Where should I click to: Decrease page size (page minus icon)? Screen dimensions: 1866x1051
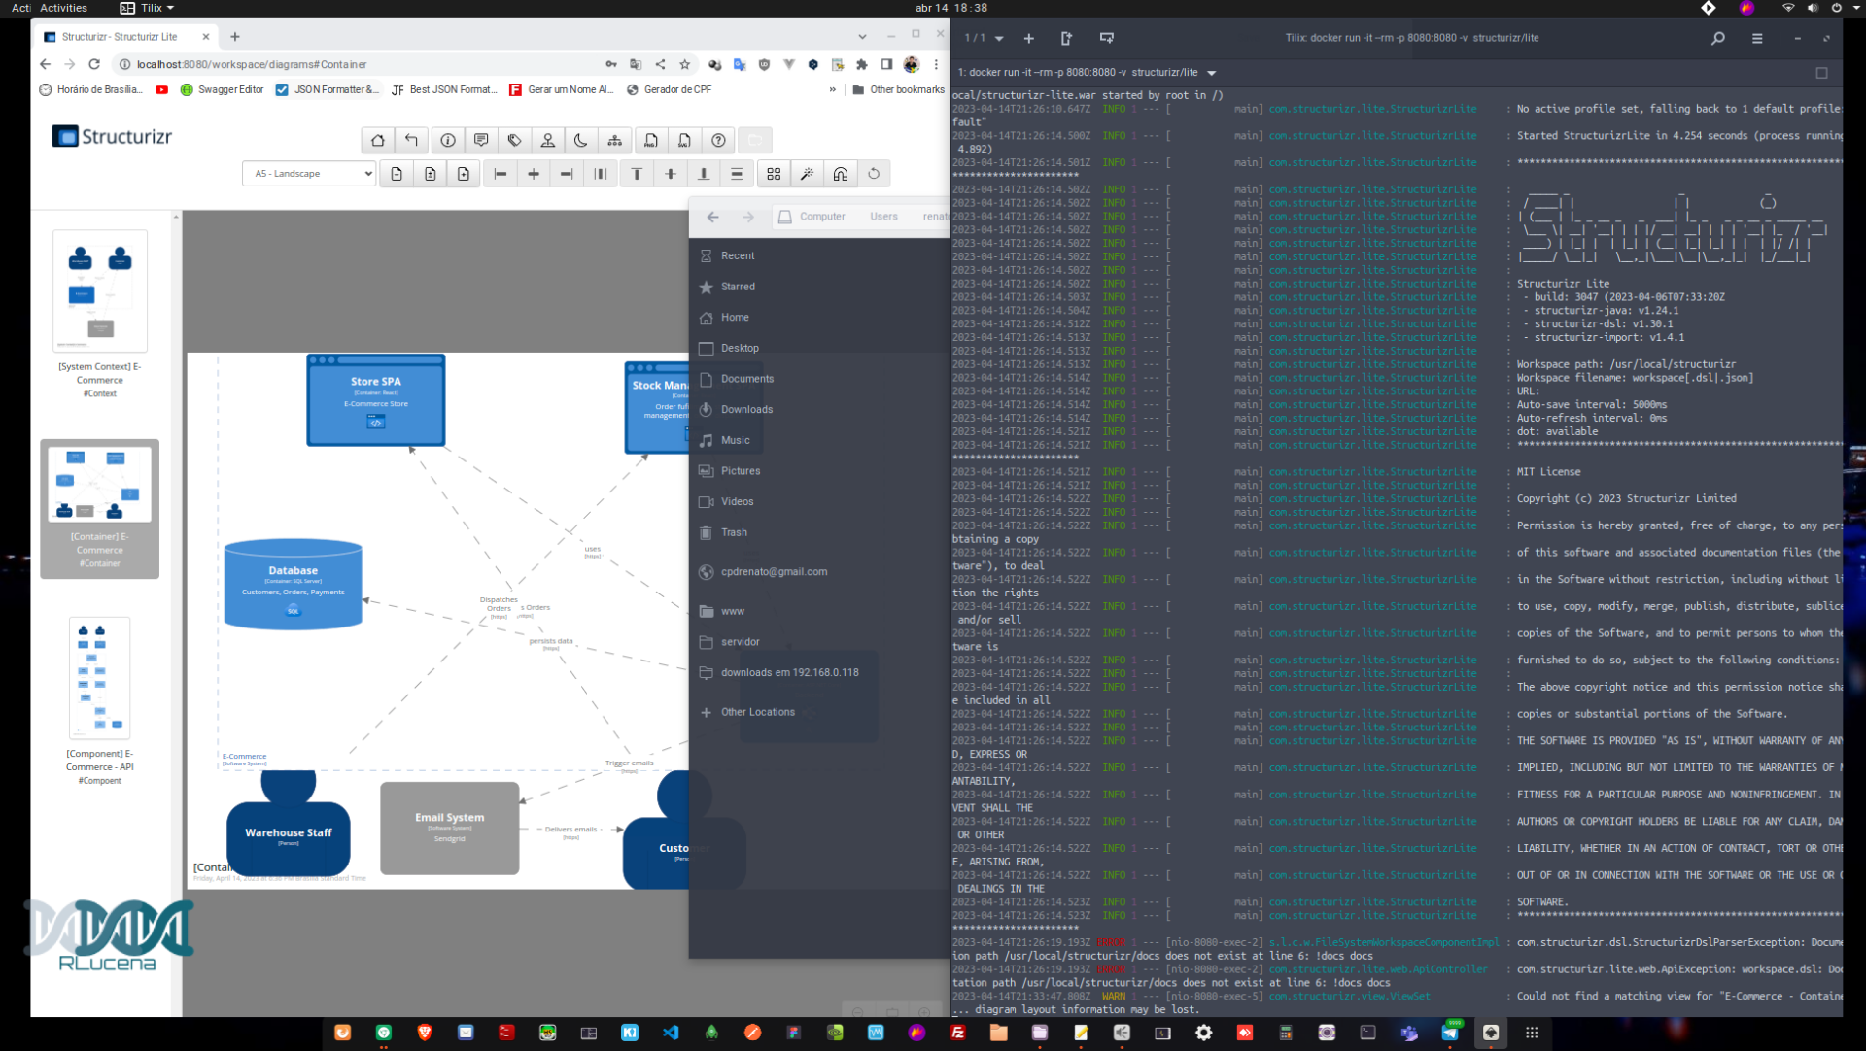[x=397, y=174]
